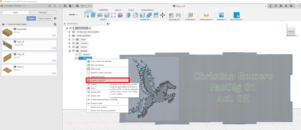Expand Vistas guardadas node
This screenshot has width=301, height=130.
click(70, 36)
